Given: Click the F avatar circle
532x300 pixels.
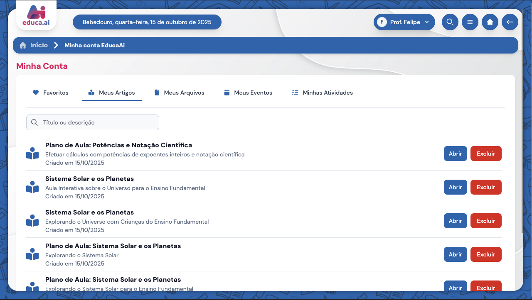Looking at the screenshot, I should pos(381,22).
